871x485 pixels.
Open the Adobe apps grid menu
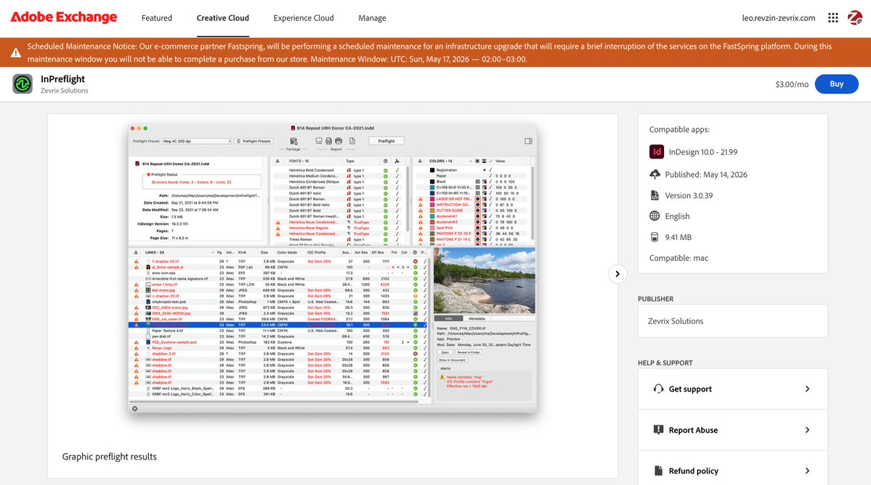(832, 17)
